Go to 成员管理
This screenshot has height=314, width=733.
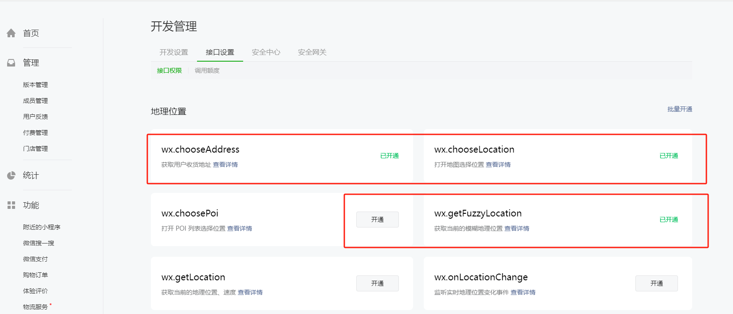point(35,101)
